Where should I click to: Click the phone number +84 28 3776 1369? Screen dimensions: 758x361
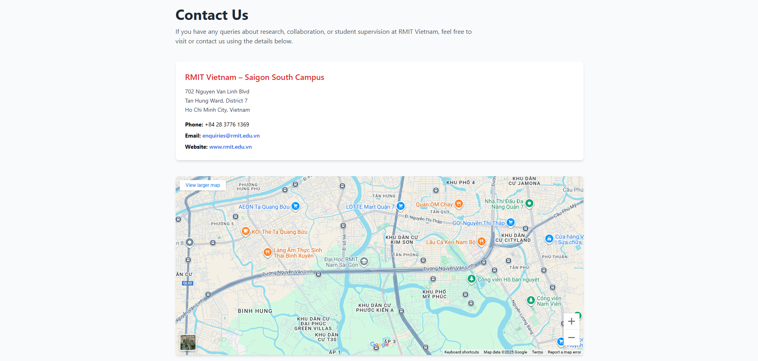click(x=227, y=124)
